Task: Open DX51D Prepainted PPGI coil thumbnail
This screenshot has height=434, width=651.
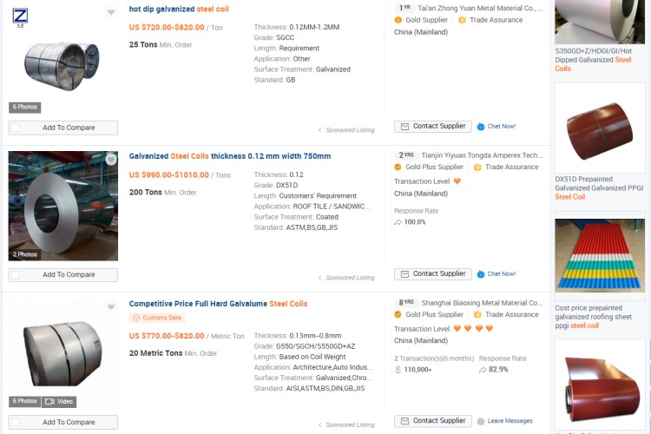Action: [600, 128]
